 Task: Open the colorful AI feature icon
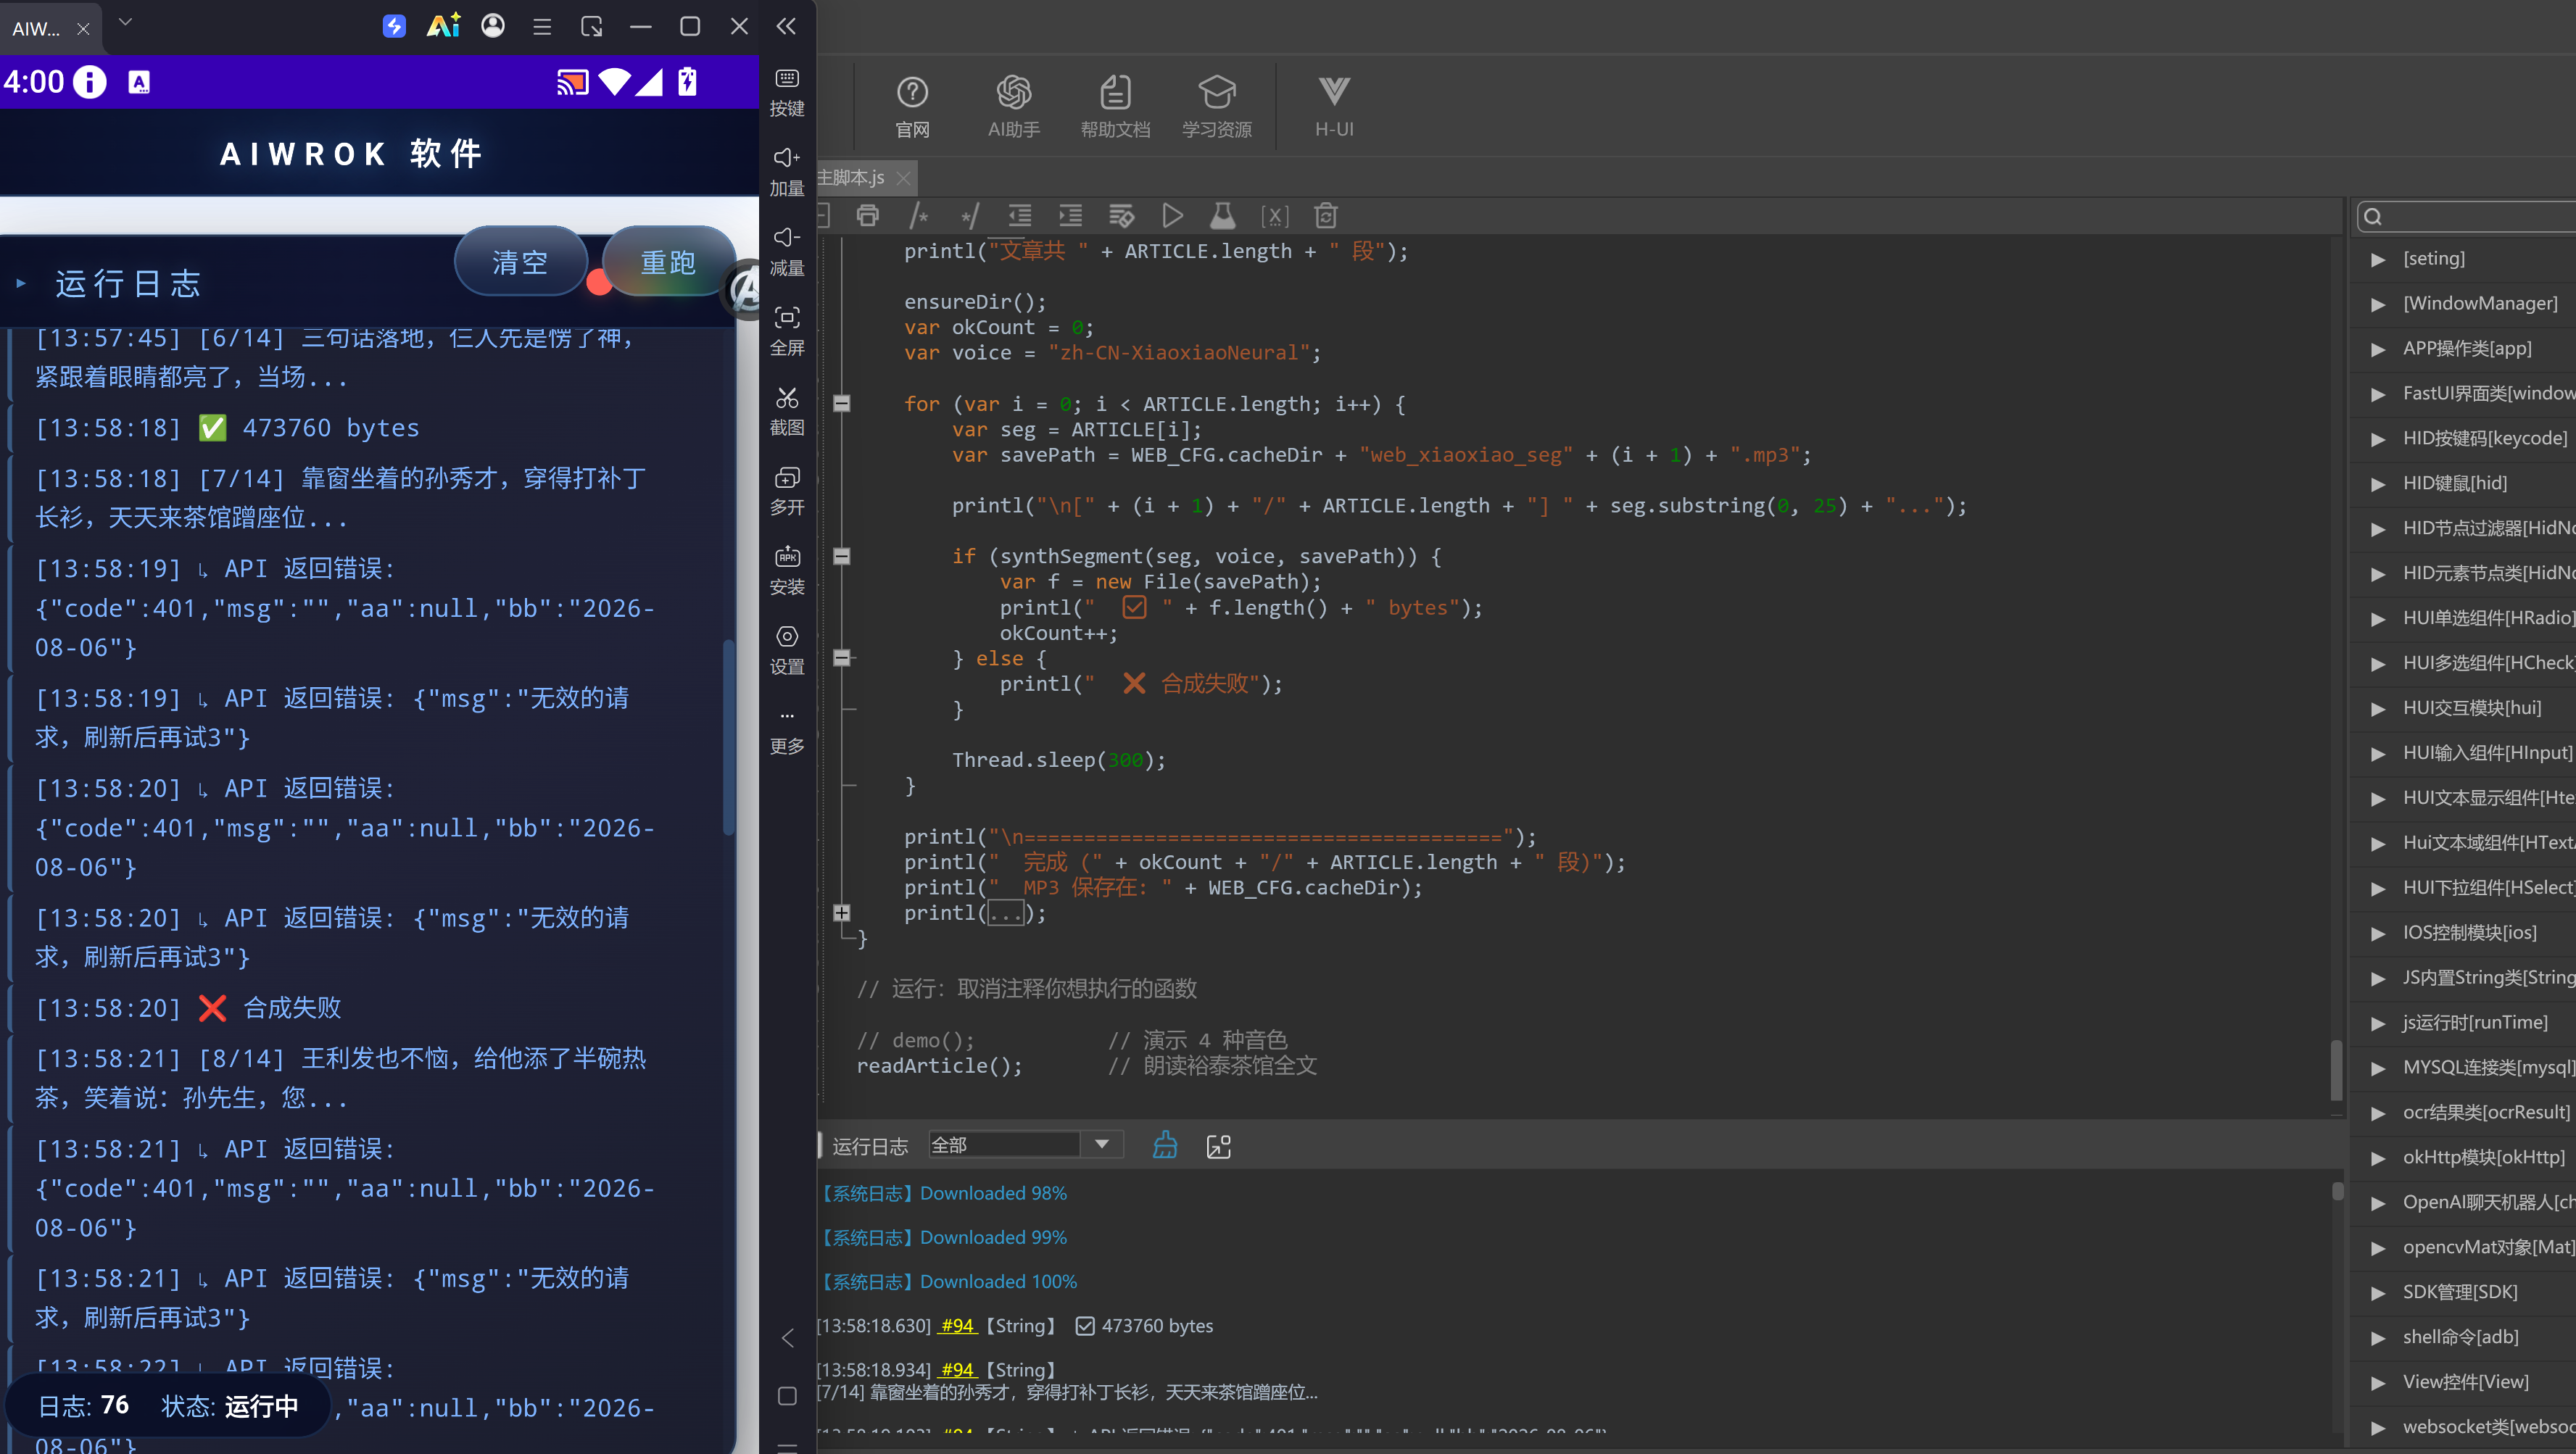point(443,25)
